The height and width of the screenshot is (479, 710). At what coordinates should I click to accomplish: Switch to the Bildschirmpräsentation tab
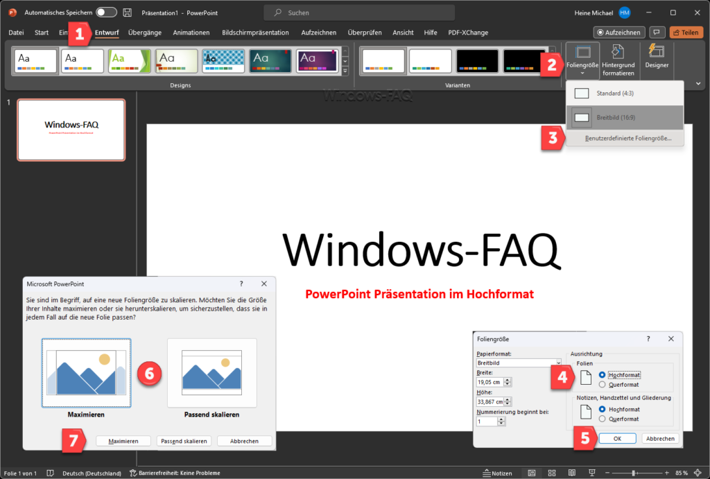tap(255, 33)
